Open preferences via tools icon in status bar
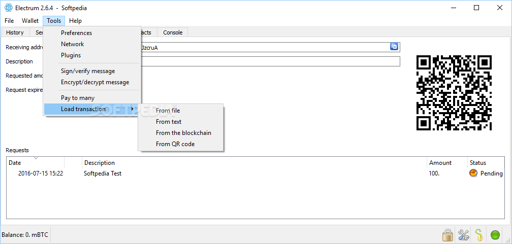Screen dimensions: 512x244 click(x=463, y=234)
